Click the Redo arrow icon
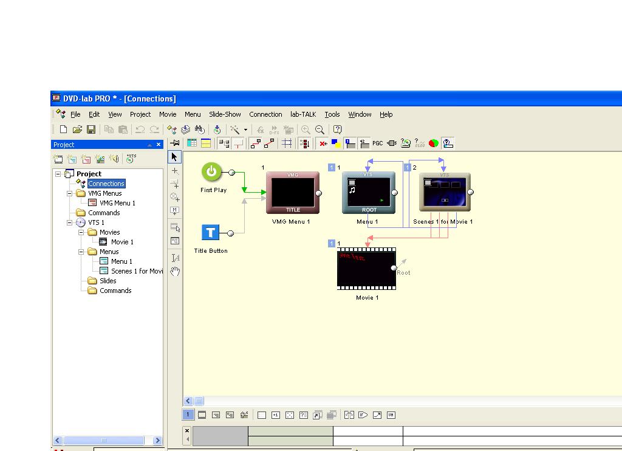Image resolution: width=622 pixels, height=451 pixels. click(x=154, y=129)
